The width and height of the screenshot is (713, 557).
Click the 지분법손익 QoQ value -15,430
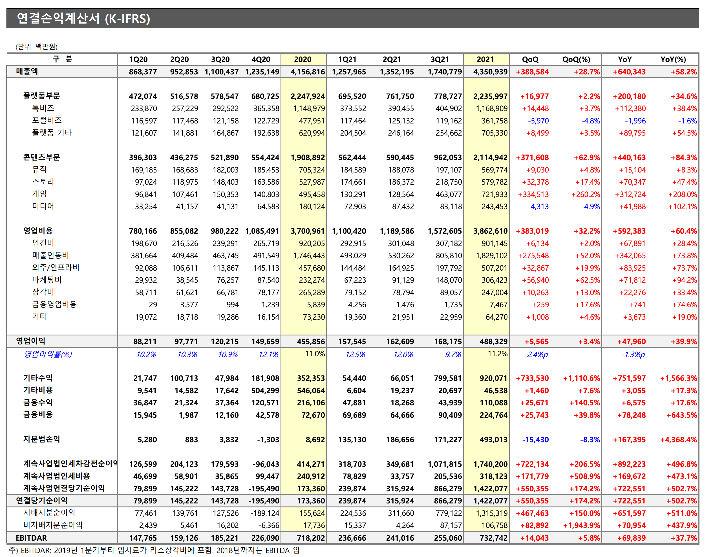[x=535, y=440]
